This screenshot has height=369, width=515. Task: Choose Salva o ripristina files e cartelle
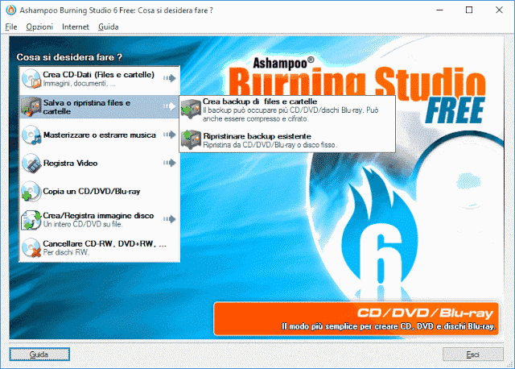100,107
